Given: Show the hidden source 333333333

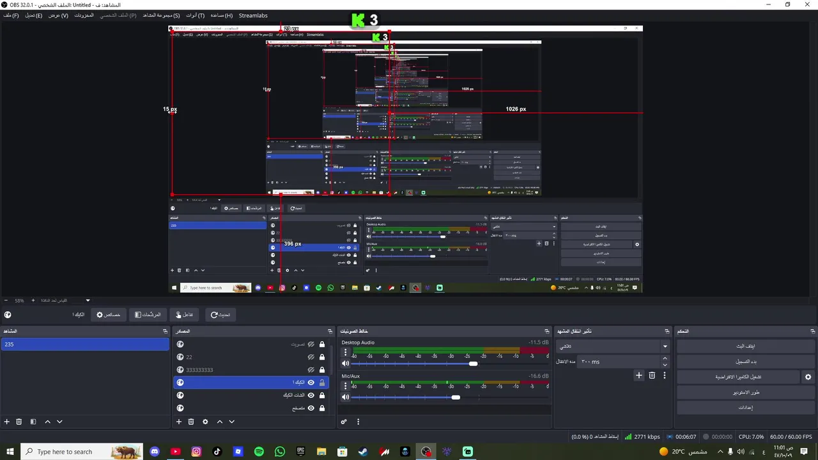Looking at the screenshot, I should click(x=311, y=370).
